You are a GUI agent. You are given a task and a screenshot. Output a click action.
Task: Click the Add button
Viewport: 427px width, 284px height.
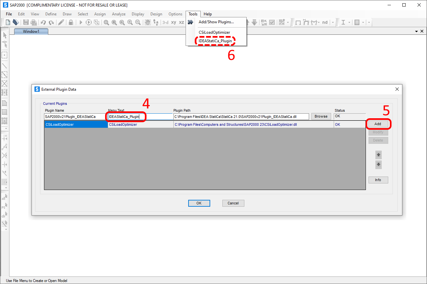(x=378, y=124)
